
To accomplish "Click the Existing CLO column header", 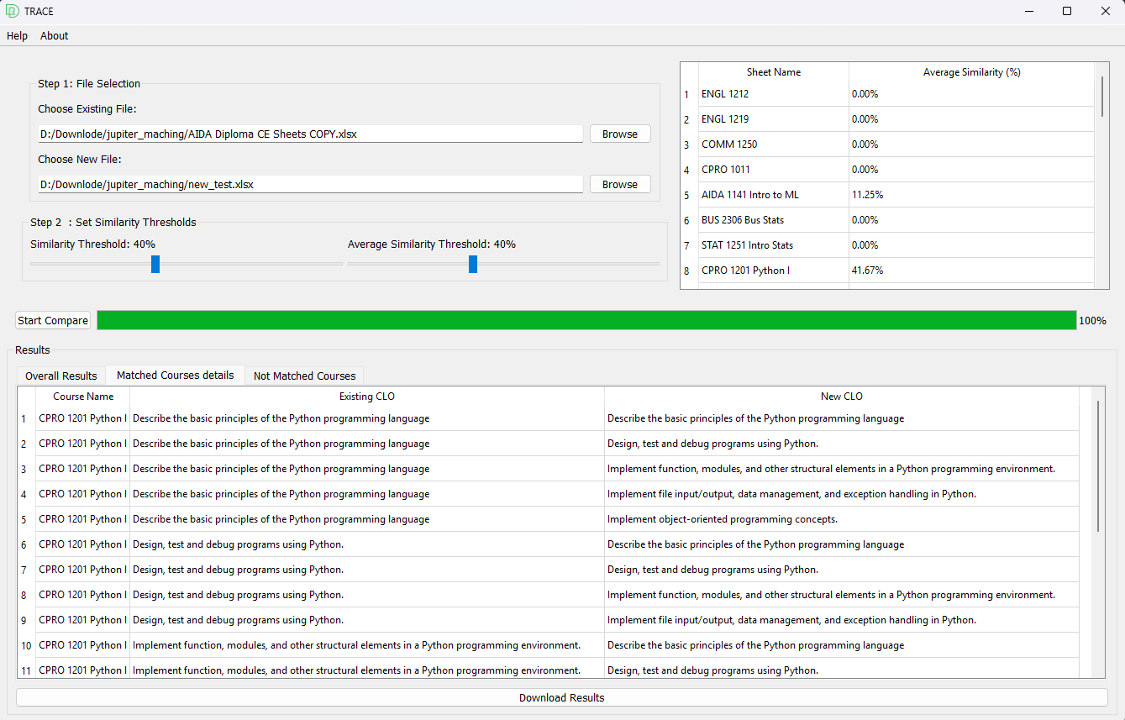I will pyautogui.click(x=367, y=397).
